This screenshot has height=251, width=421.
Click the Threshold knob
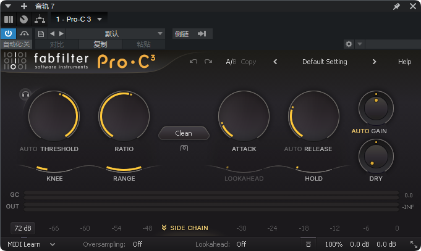coord(54,116)
